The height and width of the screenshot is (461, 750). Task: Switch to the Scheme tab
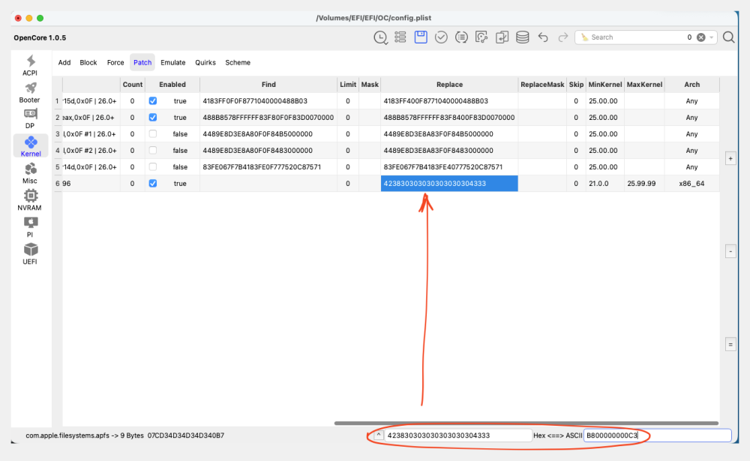(238, 63)
